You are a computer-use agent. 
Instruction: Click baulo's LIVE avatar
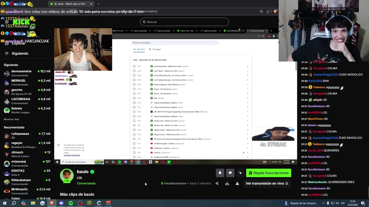(67, 176)
